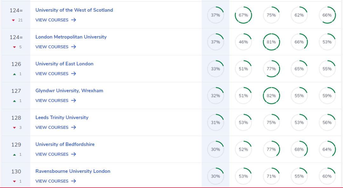Click the 82% circular gauge for Glyndwr
343x188 pixels.
[271, 96]
